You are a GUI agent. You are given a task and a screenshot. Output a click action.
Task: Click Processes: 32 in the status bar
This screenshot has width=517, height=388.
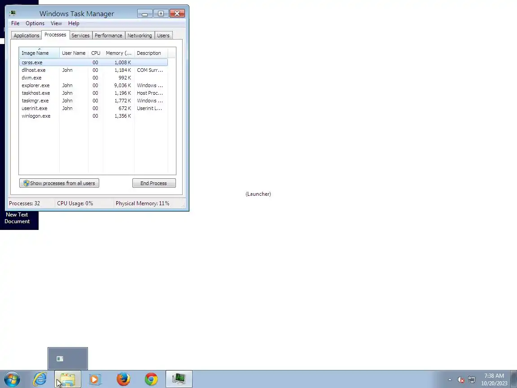coord(24,203)
